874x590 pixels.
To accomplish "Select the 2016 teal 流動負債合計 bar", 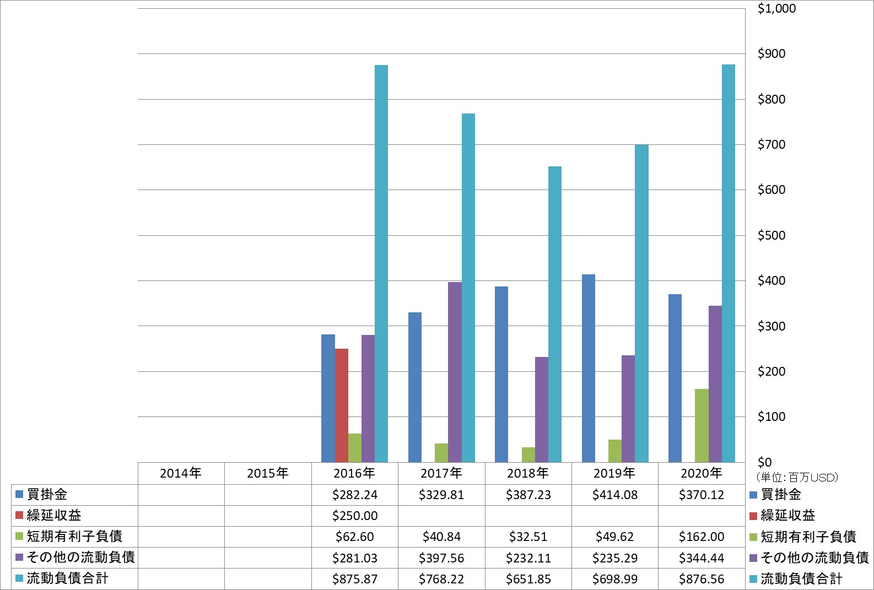I will tap(381, 263).
